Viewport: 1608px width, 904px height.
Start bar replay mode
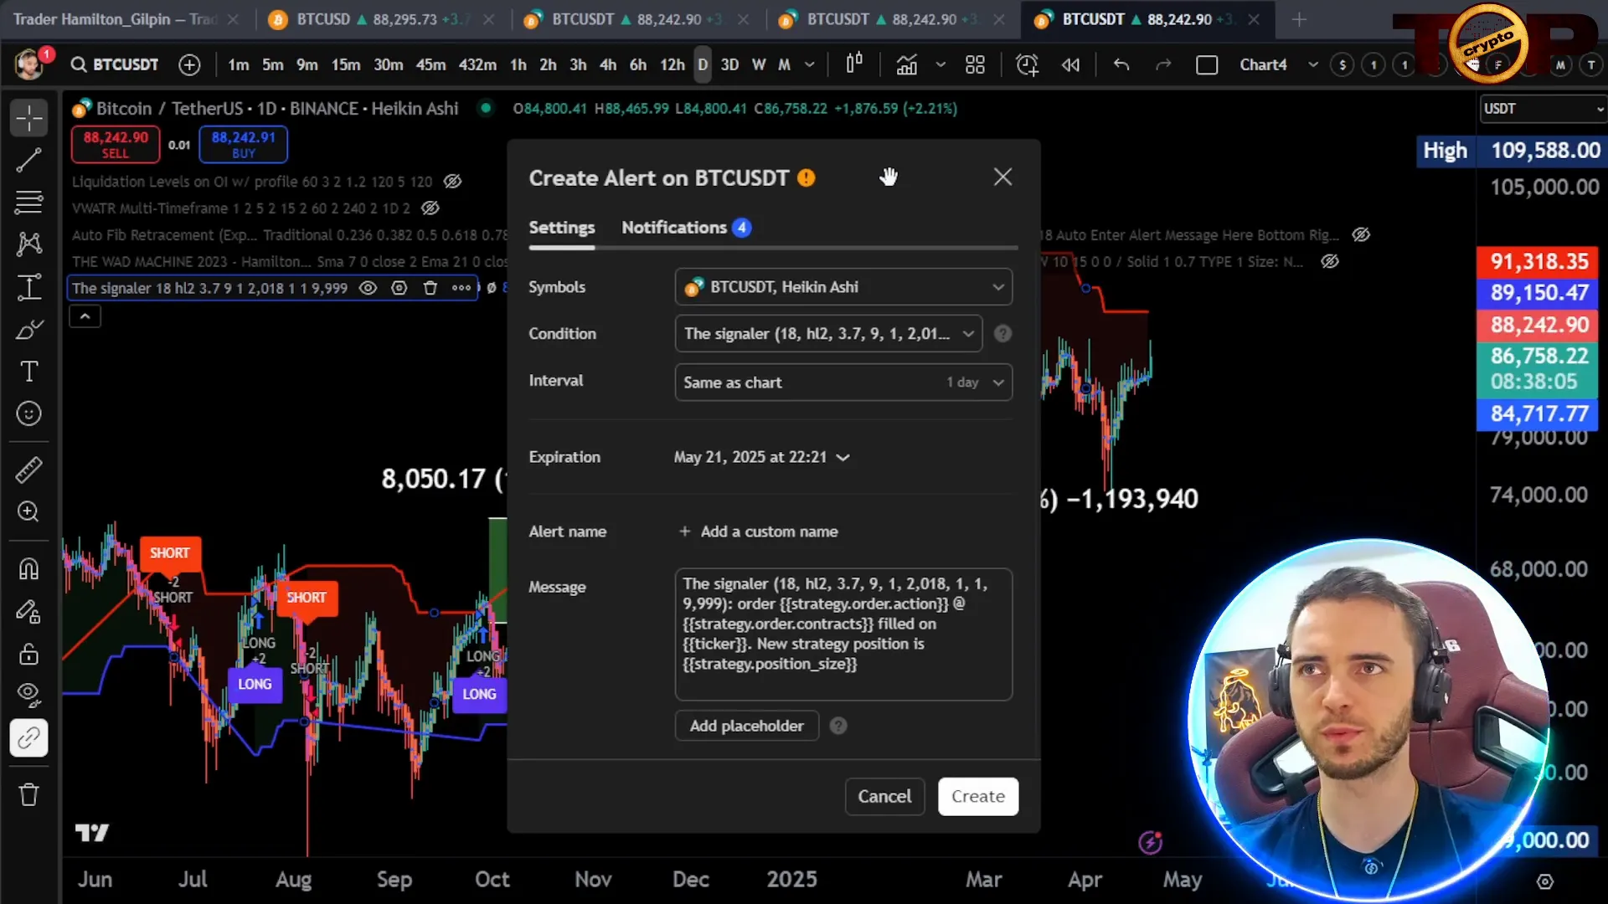[1070, 64]
